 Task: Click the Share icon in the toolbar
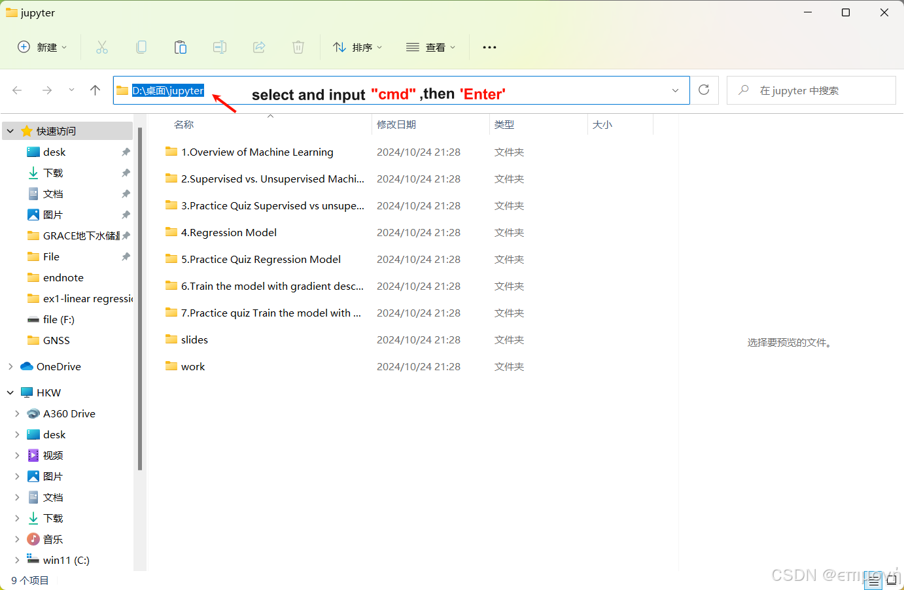click(259, 46)
